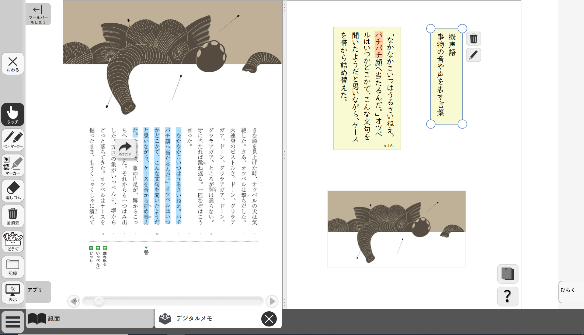Select the elephant illustration thumbnail in memo

click(x=397, y=229)
